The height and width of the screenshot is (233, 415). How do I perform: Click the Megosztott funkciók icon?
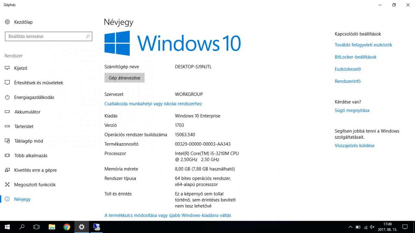point(7,185)
